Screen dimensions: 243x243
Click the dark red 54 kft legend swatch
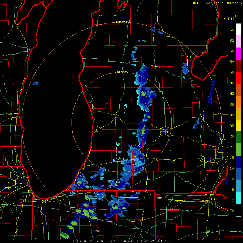tap(238, 66)
